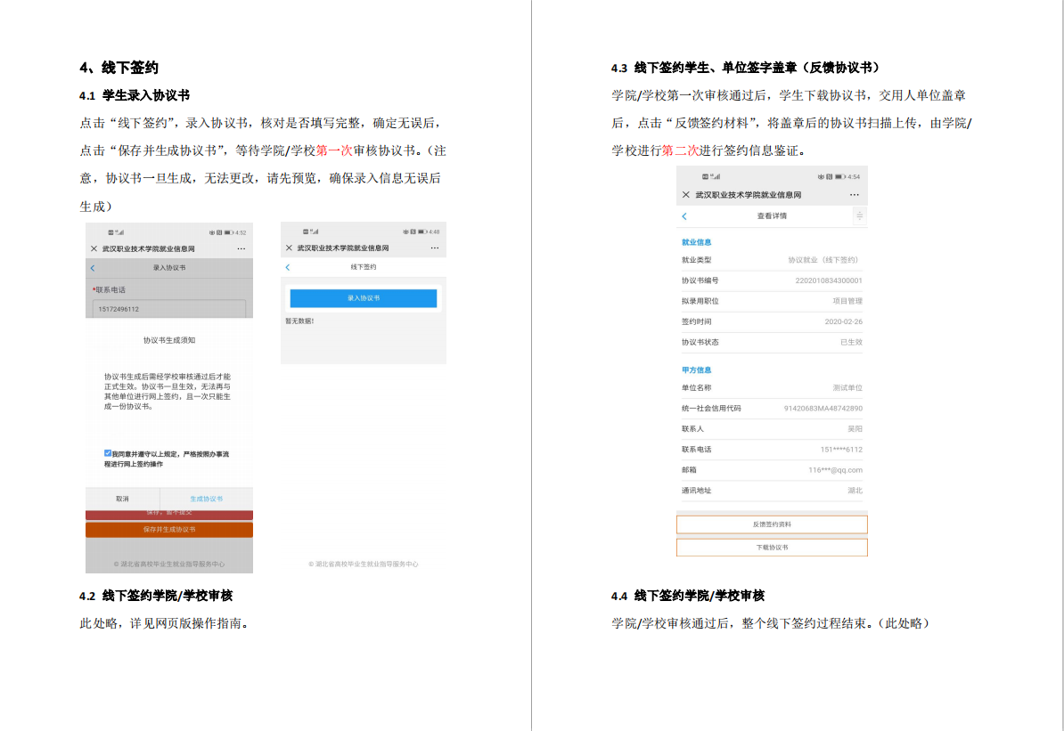Close the 线下签约 phone page with X icon
This screenshot has width=1064, height=731.
point(289,248)
